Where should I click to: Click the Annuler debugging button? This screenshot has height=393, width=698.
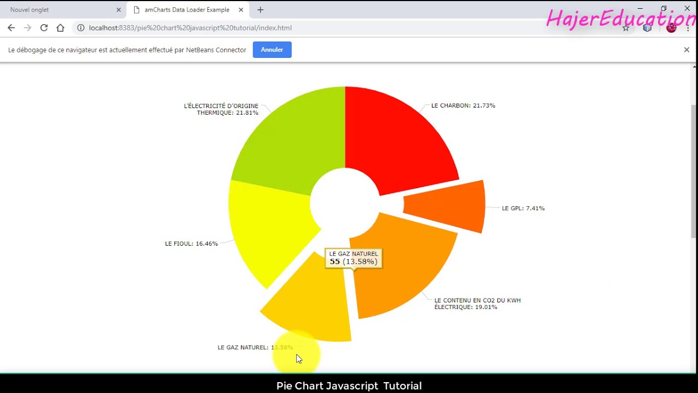click(272, 50)
